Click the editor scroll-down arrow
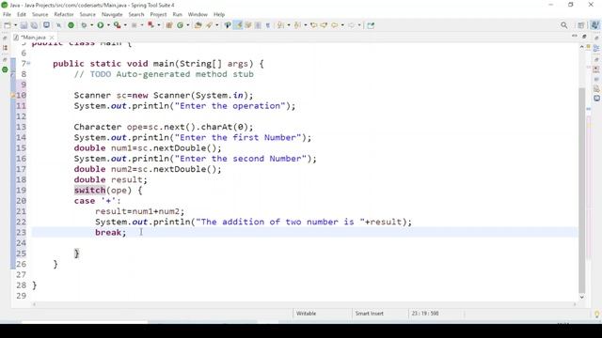602x338 pixels. tap(582, 297)
